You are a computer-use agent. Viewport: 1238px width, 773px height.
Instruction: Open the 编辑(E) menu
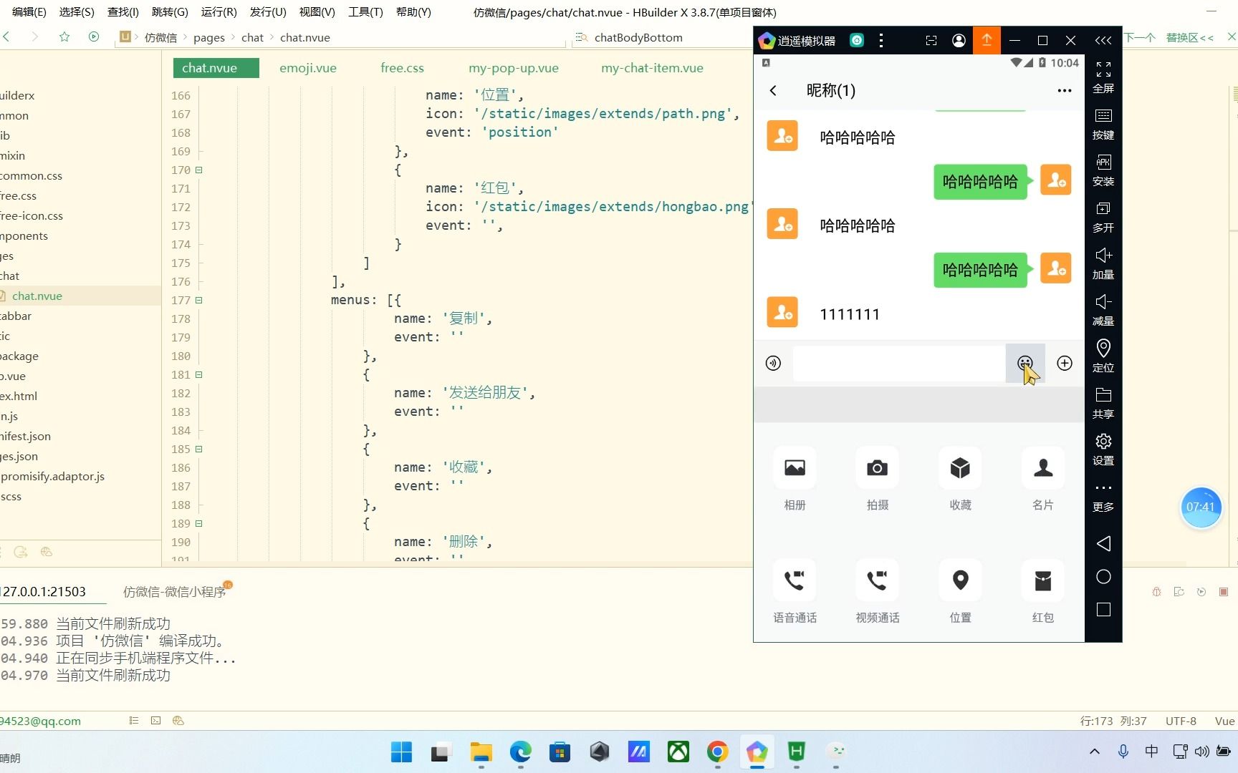click(x=29, y=12)
